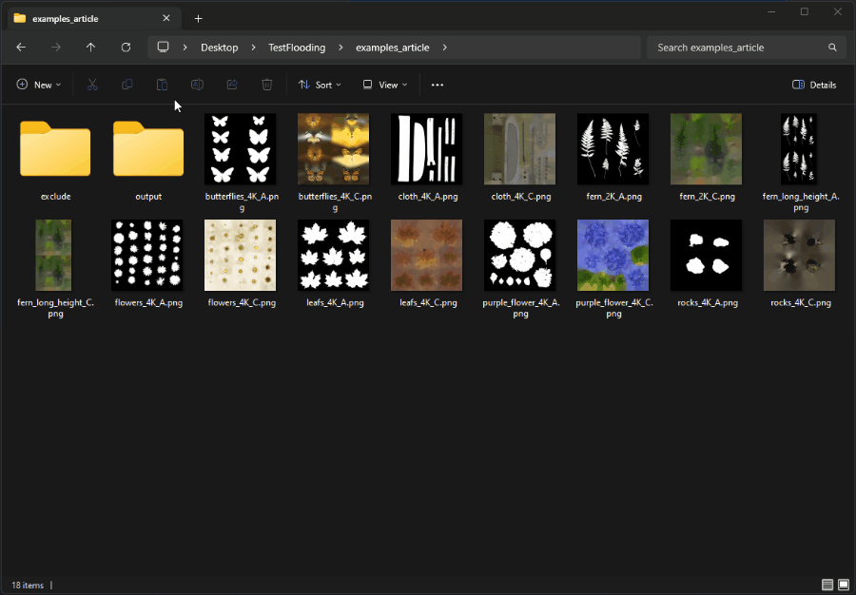Click the Delete trash icon

(267, 85)
